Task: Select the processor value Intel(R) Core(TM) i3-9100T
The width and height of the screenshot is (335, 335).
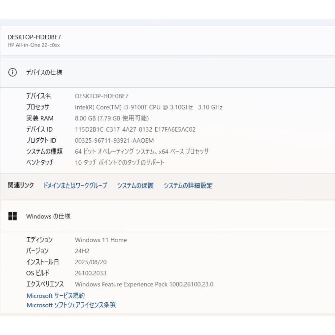Action: click(x=149, y=107)
